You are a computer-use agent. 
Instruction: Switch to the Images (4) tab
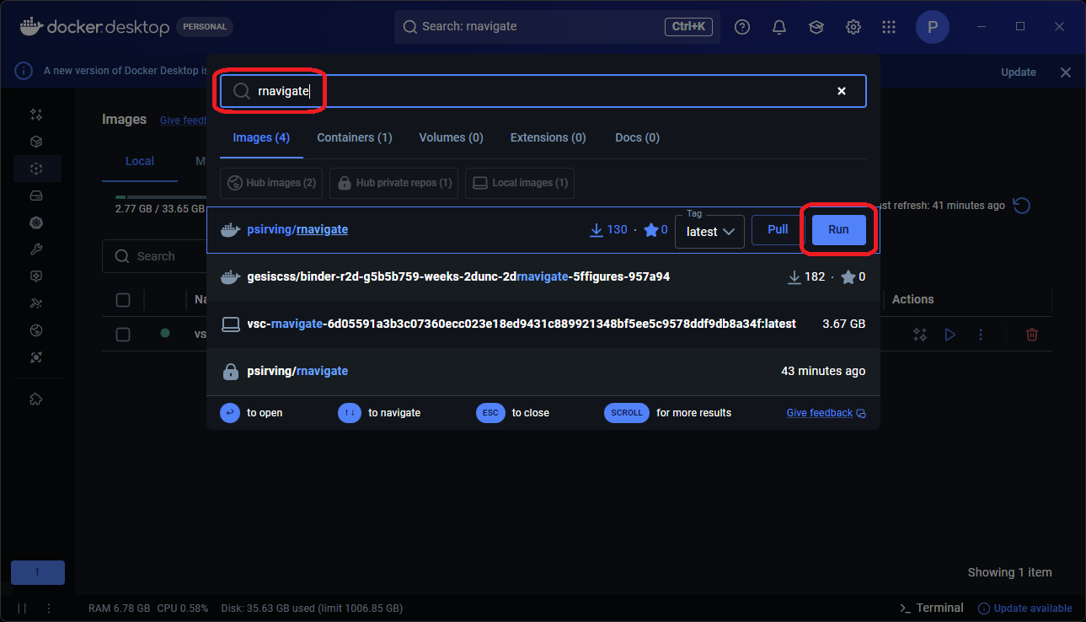(261, 137)
